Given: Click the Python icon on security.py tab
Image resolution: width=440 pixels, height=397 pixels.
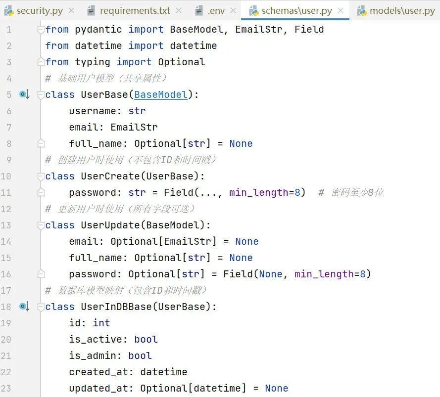Looking at the screenshot, I should (13, 9).
